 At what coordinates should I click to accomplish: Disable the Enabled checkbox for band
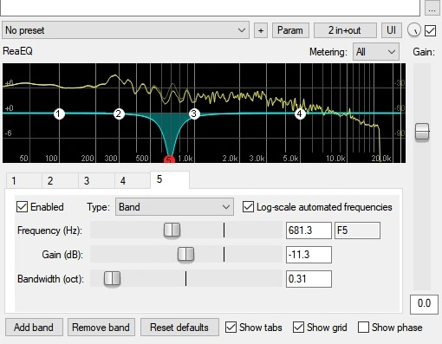click(x=22, y=207)
